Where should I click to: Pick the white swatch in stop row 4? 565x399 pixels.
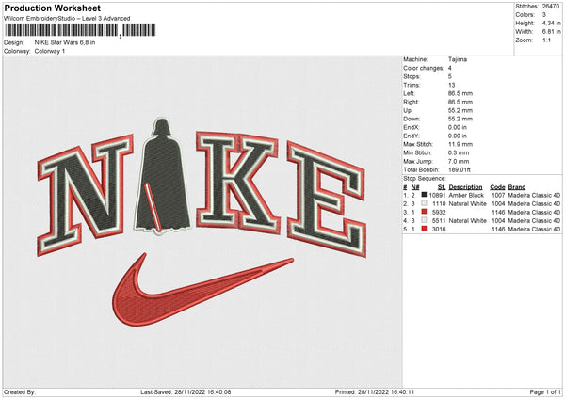coord(424,220)
